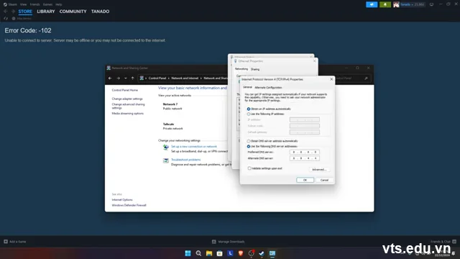This screenshot has height=259, width=460.
Task: Click the Troubleshoot problems link
Action: tap(185, 160)
